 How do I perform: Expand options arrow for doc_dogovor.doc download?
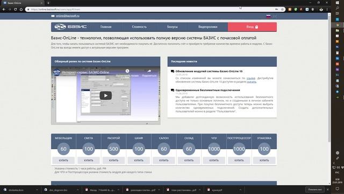pyautogui.click(x=77, y=190)
